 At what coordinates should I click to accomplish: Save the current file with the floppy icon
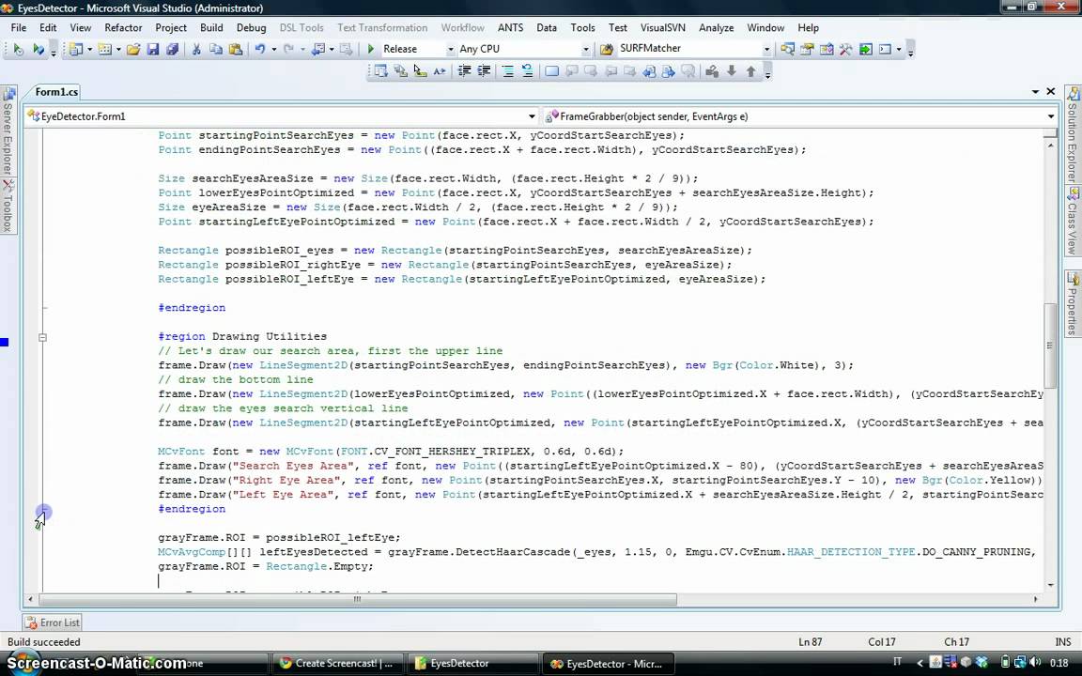[153, 49]
